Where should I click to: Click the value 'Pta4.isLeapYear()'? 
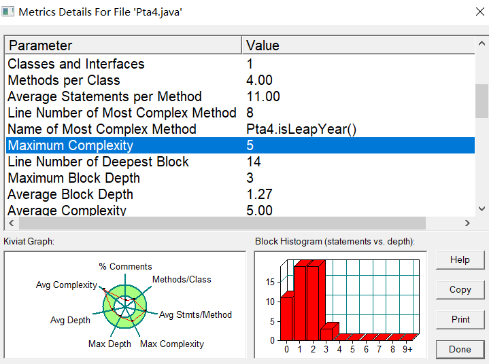pyautogui.click(x=301, y=129)
